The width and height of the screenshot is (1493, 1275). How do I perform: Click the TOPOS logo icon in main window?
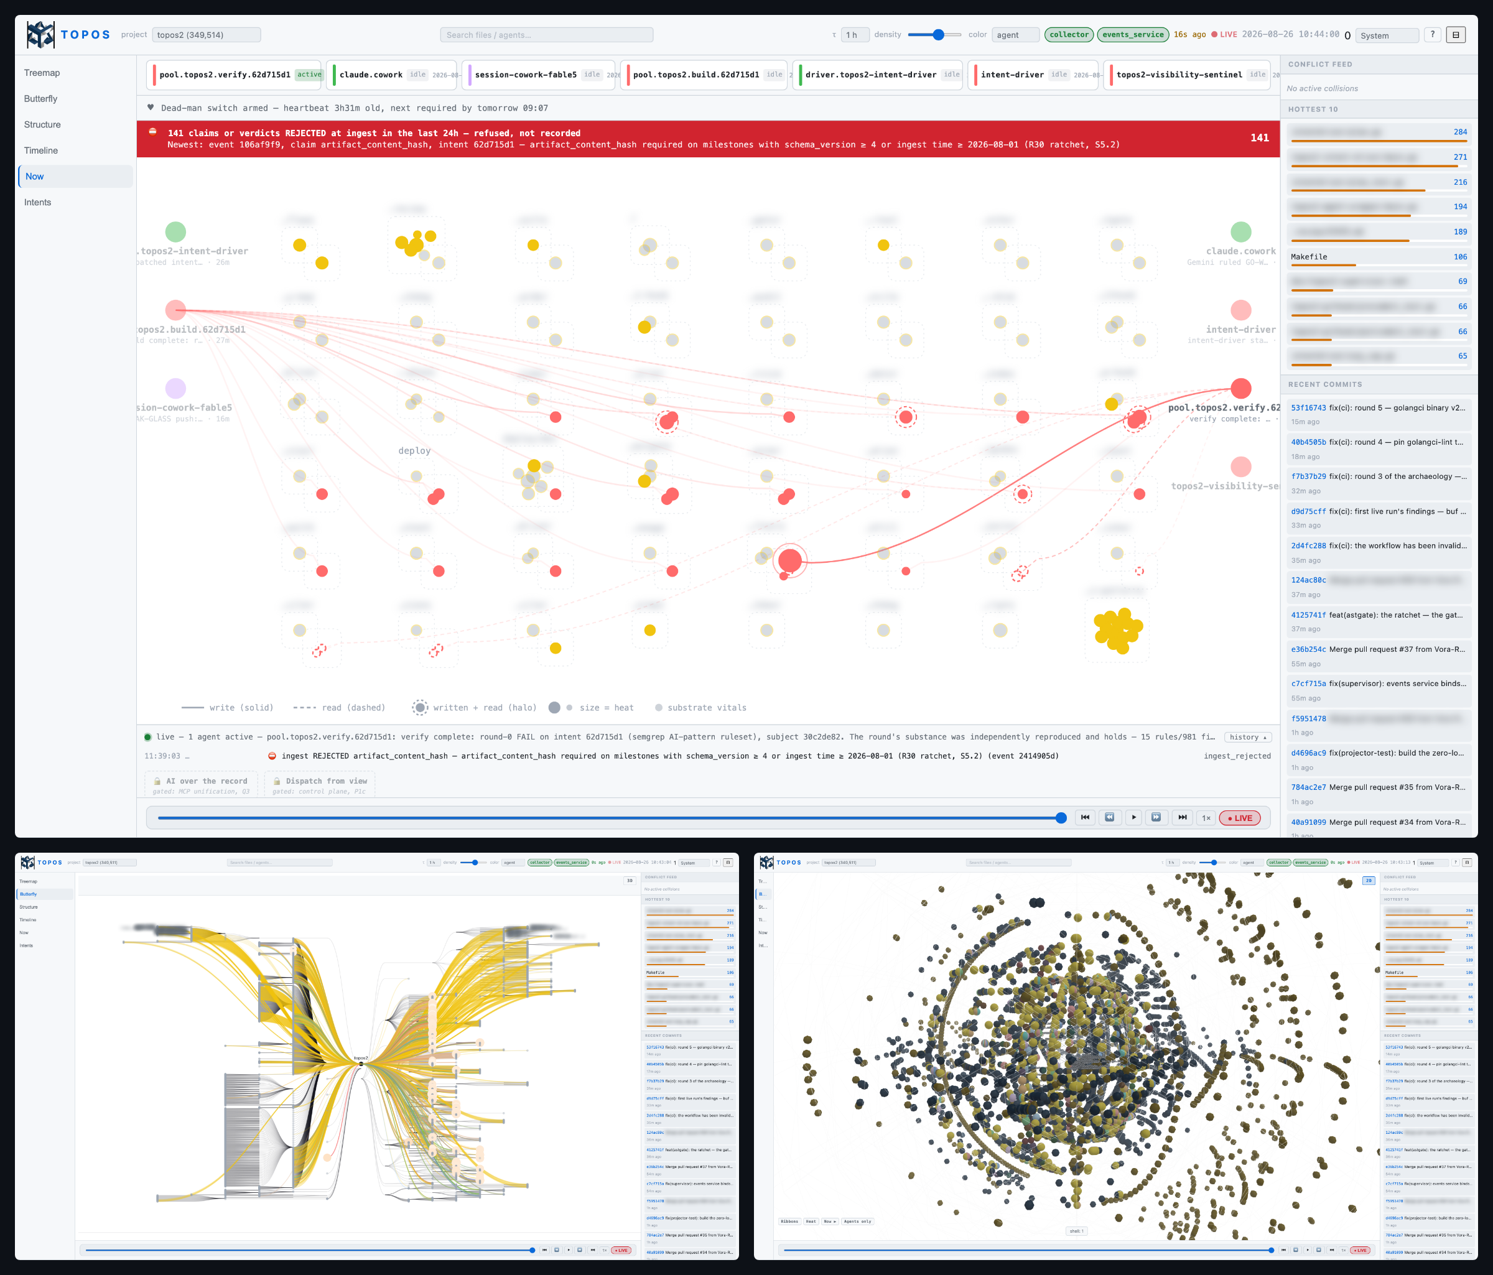pos(40,35)
